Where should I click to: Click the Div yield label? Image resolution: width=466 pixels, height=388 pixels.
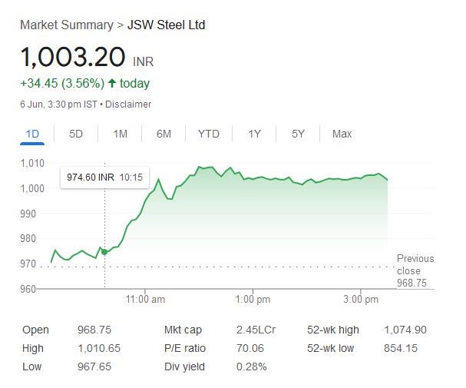(x=184, y=366)
